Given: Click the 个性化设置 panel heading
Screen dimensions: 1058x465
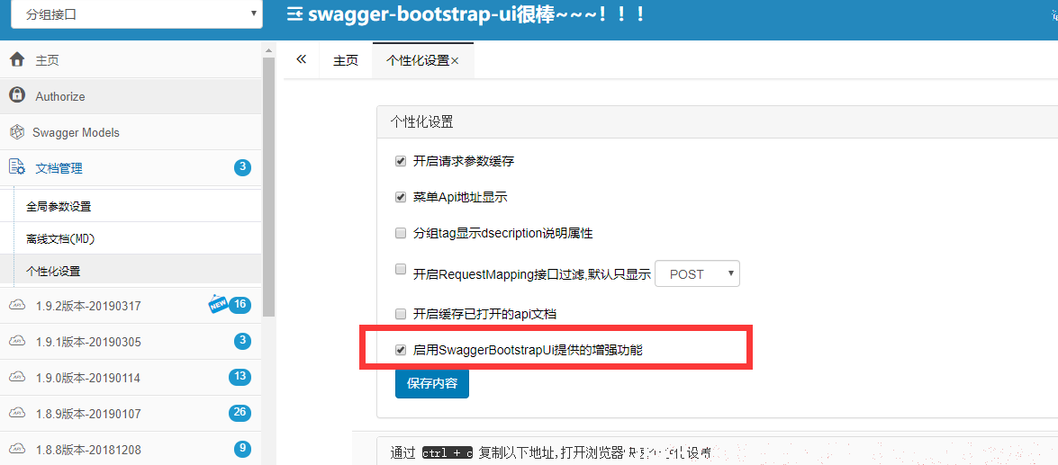Looking at the screenshot, I should tap(717, 122).
